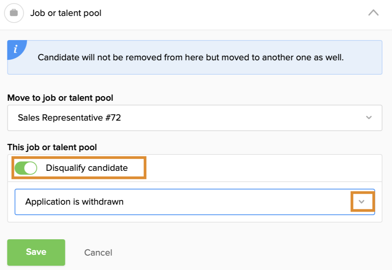Image resolution: width=392 pixels, height=270 pixels.
Task: Cancel the job or talent pool changes
Action: 98,252
